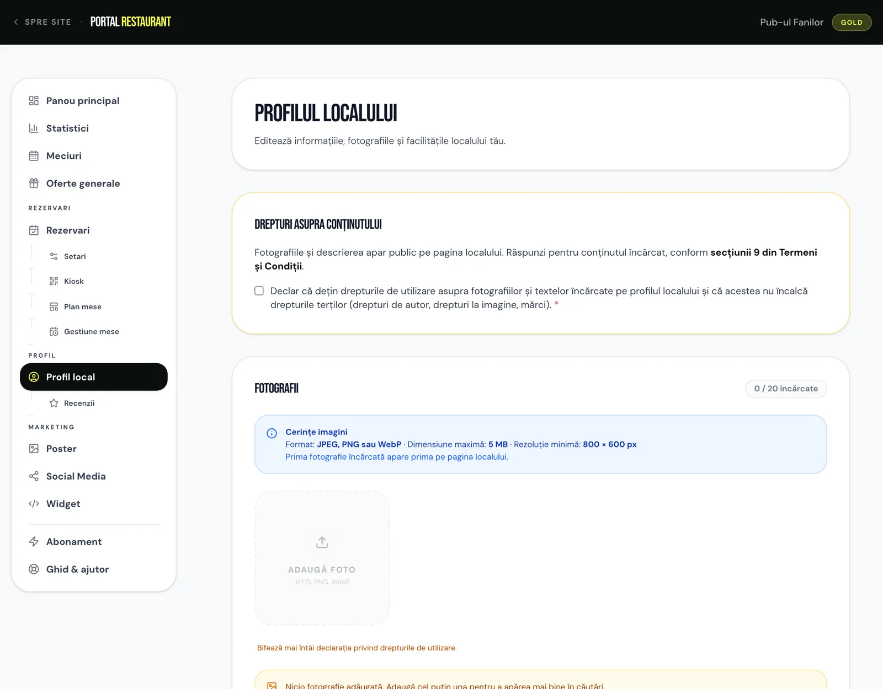Click the Oferte generale gift icon
The width and height of the screenshot is (883, 689).
pyautogui.click(x=34, y=183)
